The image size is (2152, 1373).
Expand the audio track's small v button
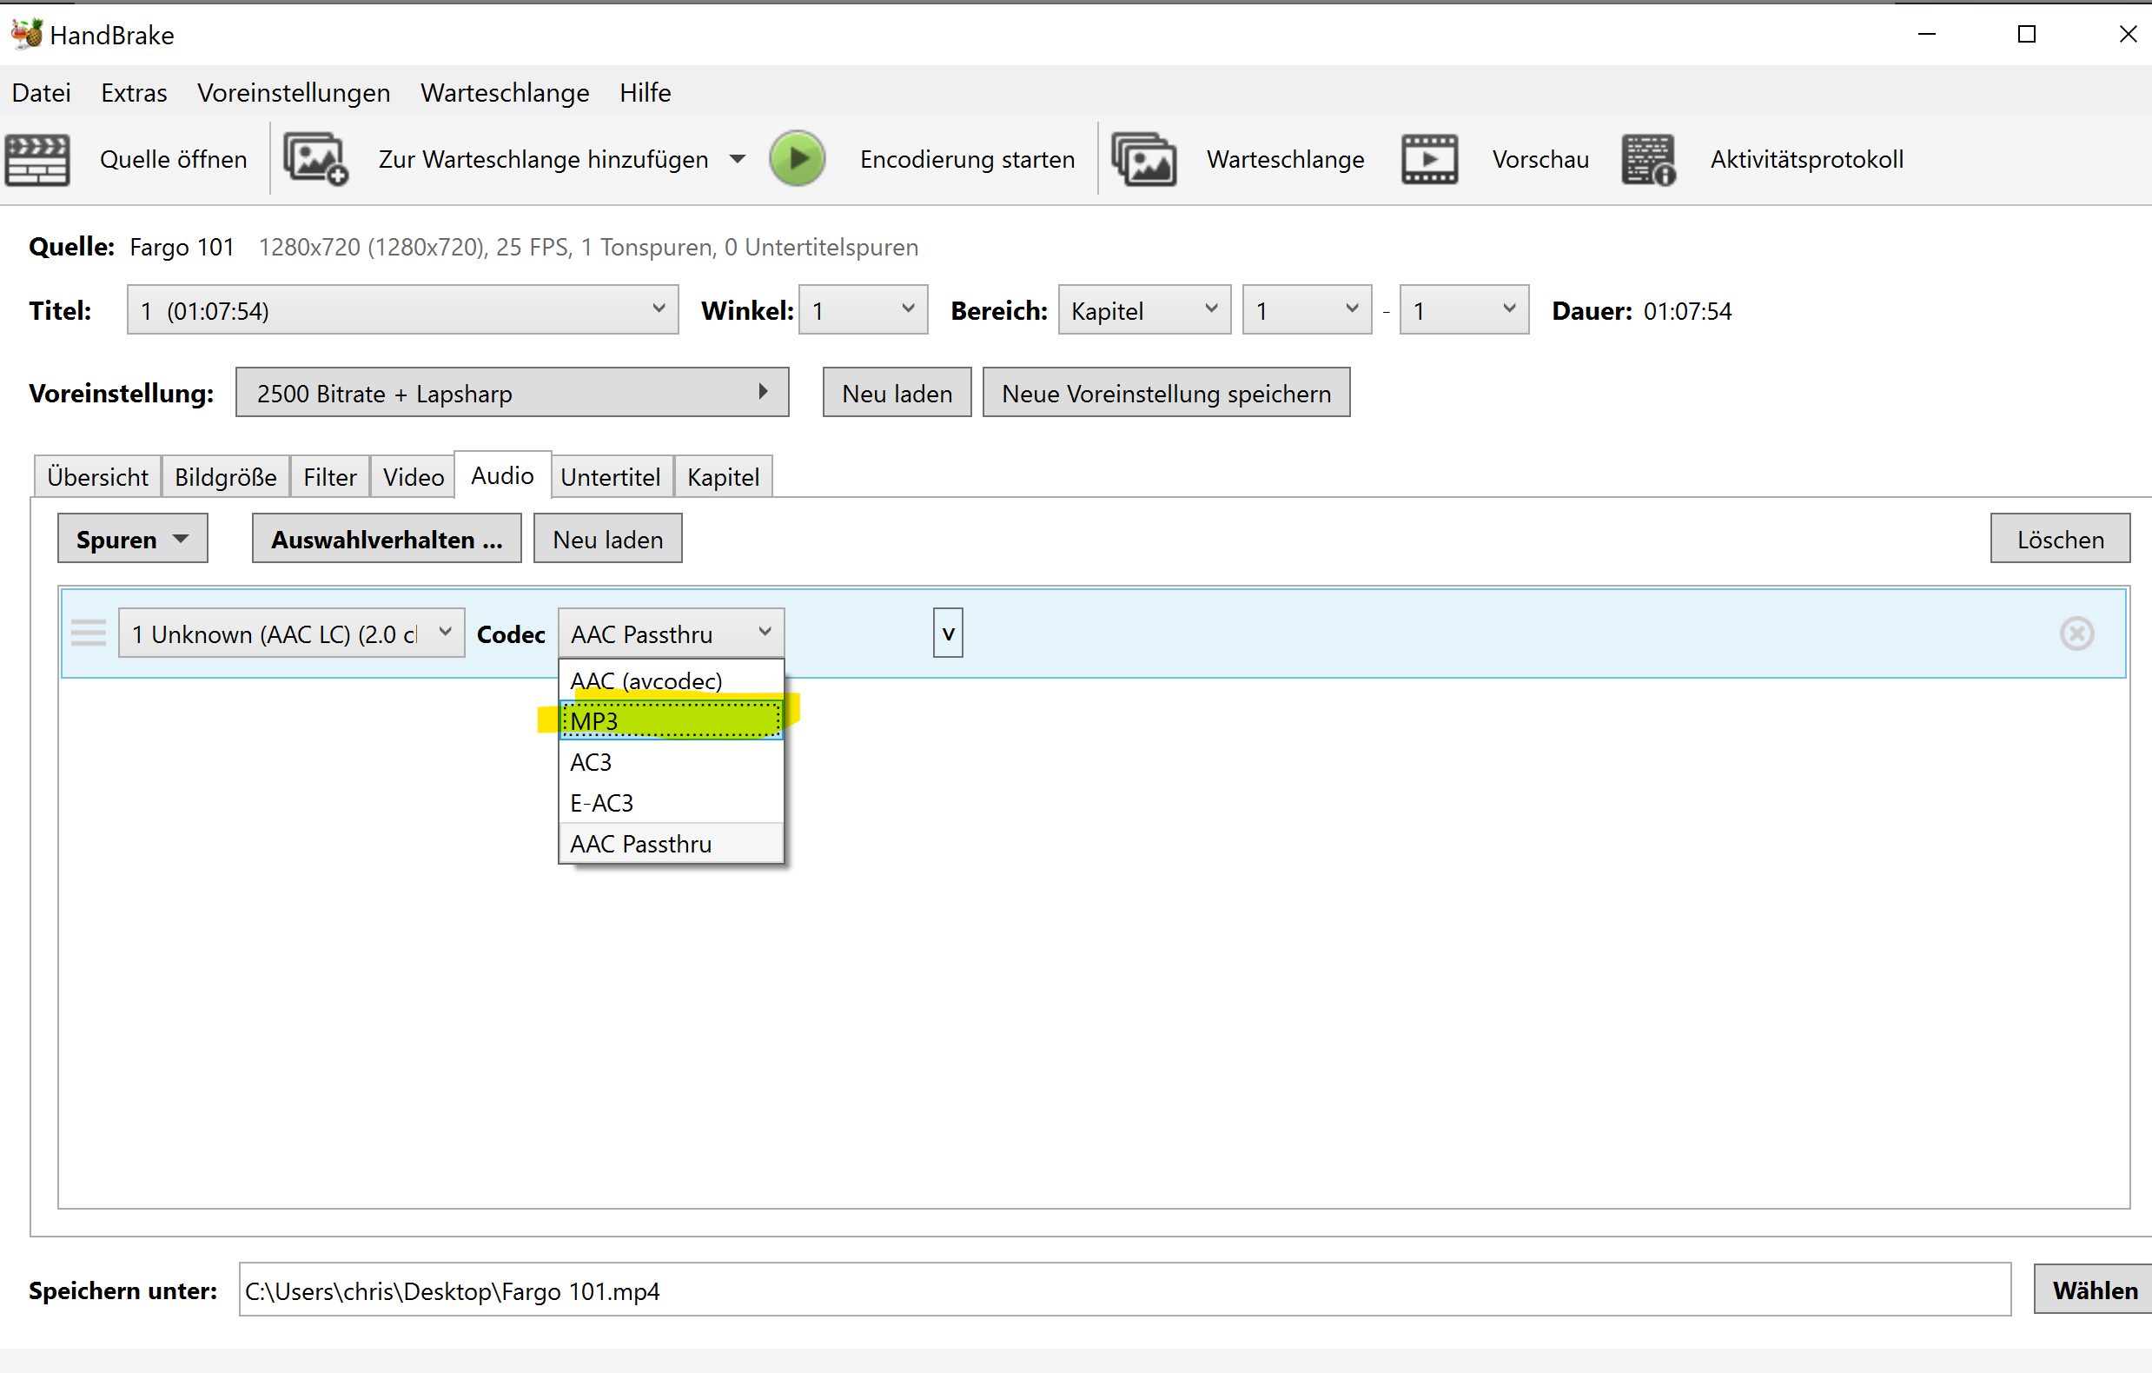947,633
